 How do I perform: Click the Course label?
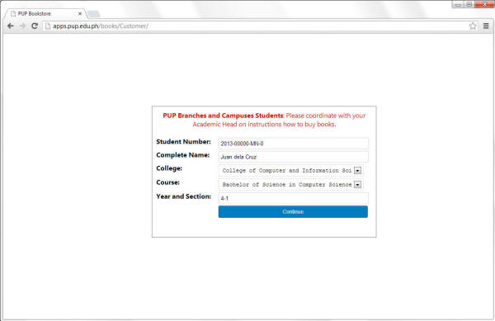[x=168, y=182]
